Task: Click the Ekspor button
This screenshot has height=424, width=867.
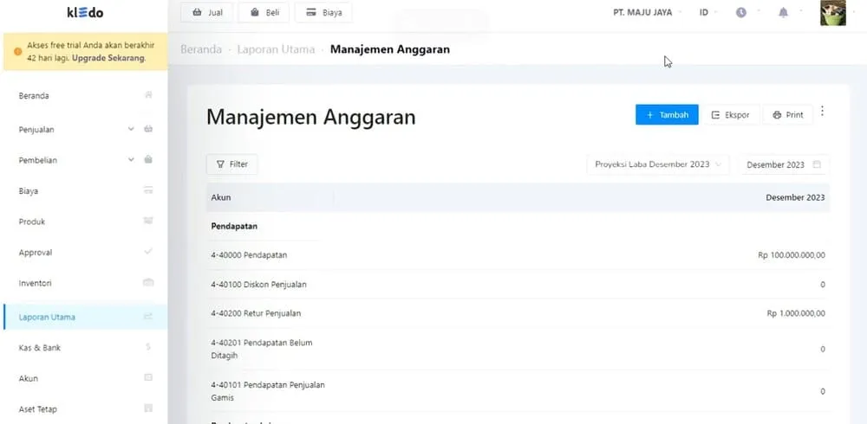Action: [x=730, y=115]
